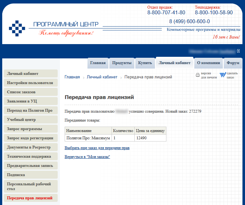Open Список заказов sidebar item
Image resolution: width=245 pixels, height=205 pixels.
click(31, 92)
